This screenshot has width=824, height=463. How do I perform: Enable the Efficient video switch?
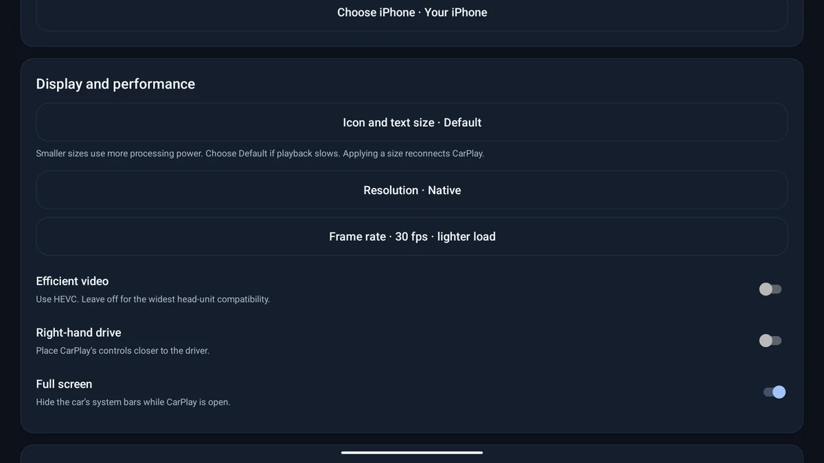[x=770, y=289]
